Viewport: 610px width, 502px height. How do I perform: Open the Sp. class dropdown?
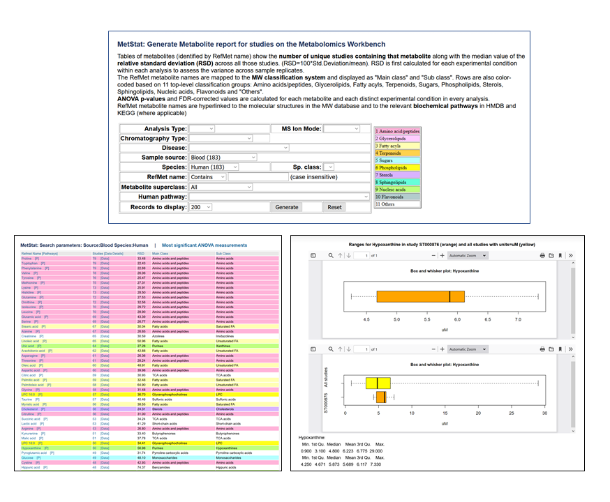point(329,167)
